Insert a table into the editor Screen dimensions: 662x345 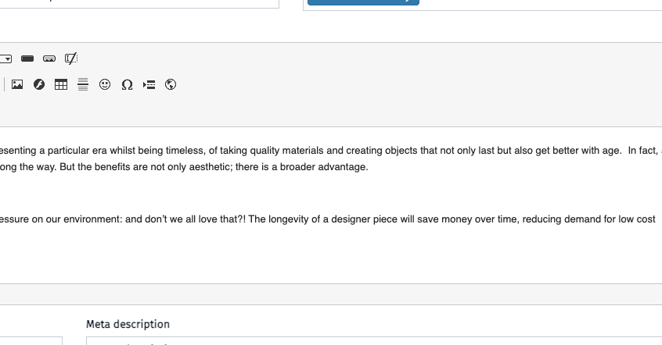(x=61, y=84)
